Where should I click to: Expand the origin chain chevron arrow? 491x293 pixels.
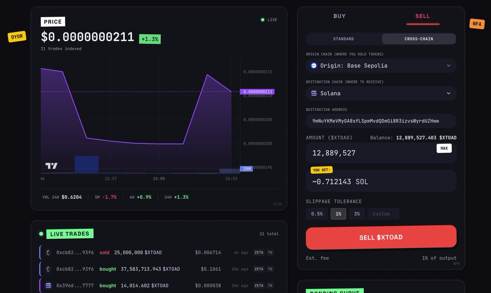pos(448,66)
